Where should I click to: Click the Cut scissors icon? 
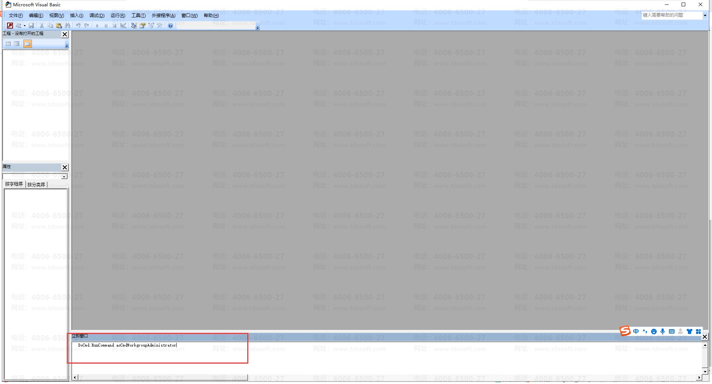[42, 26]
